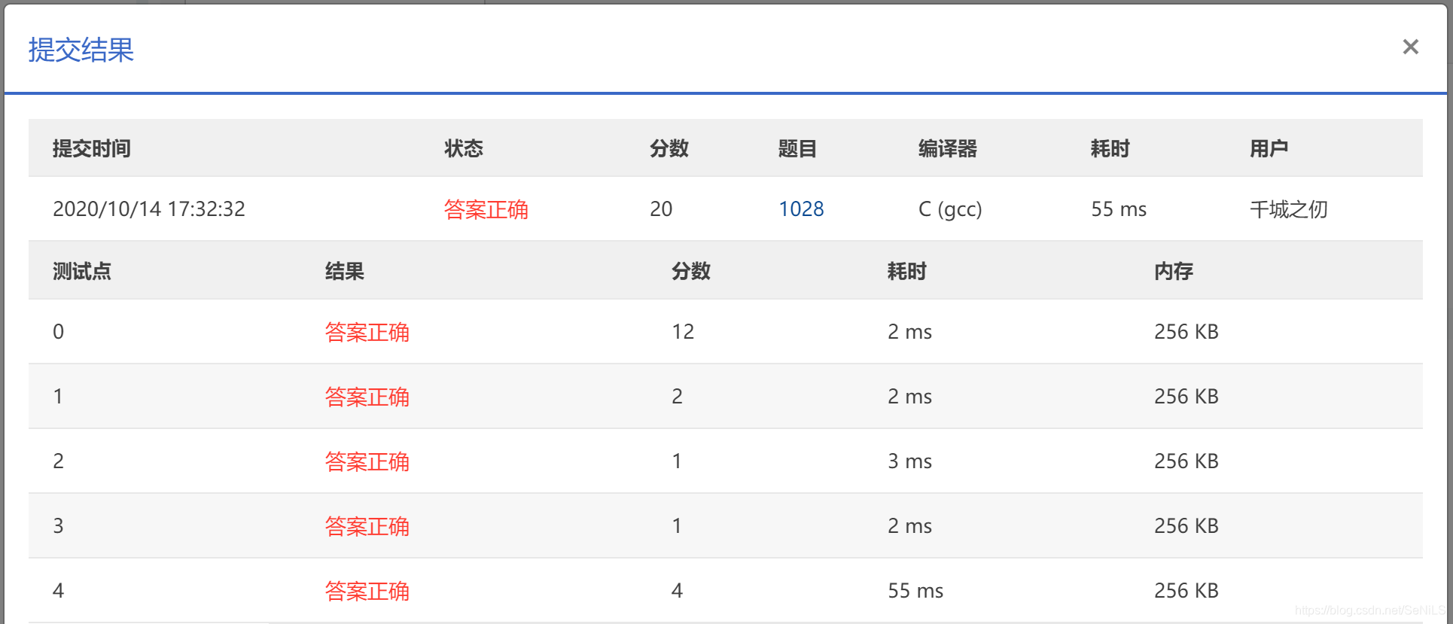Click total time value 55 ms
Image resolution: width=1453 pixels, height=624 pixels.
1119,209
